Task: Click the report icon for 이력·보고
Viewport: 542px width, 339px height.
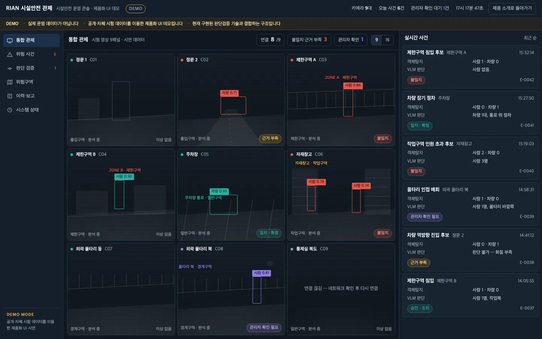Action: (10, 96)
